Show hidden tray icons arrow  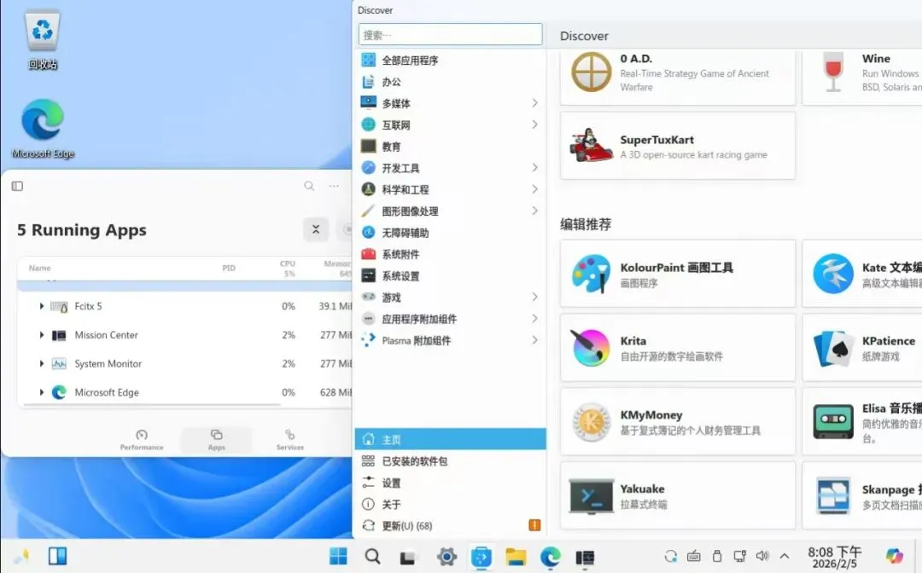point(785,555)
